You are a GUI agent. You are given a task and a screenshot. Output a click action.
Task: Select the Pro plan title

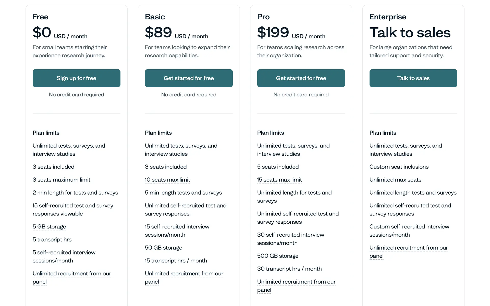click(263, 17)
